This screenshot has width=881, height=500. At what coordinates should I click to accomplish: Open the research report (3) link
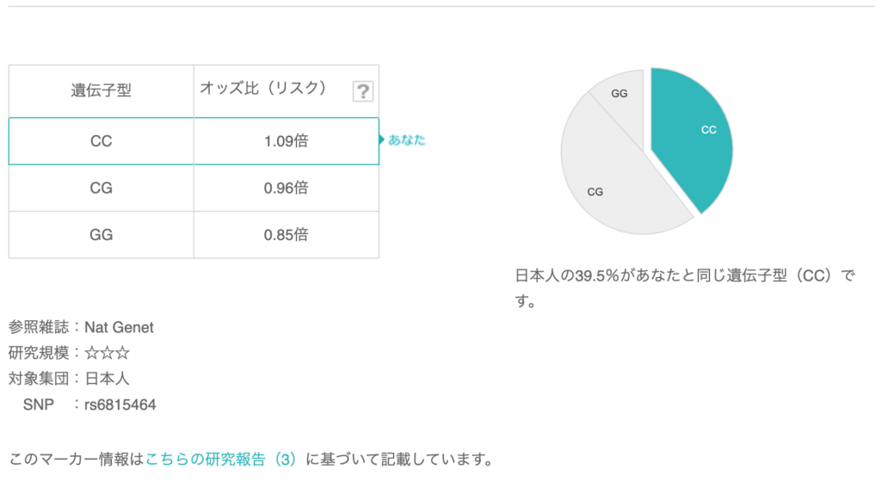pos(221,459)
